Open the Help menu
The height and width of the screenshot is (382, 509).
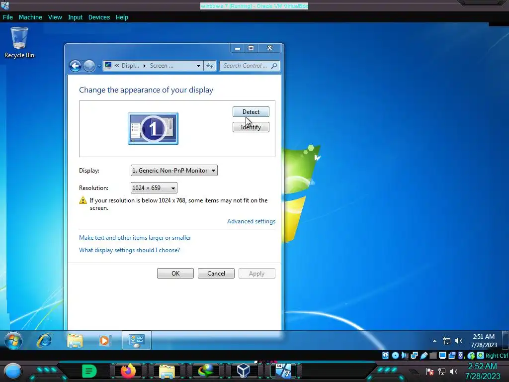coord(122,17)
